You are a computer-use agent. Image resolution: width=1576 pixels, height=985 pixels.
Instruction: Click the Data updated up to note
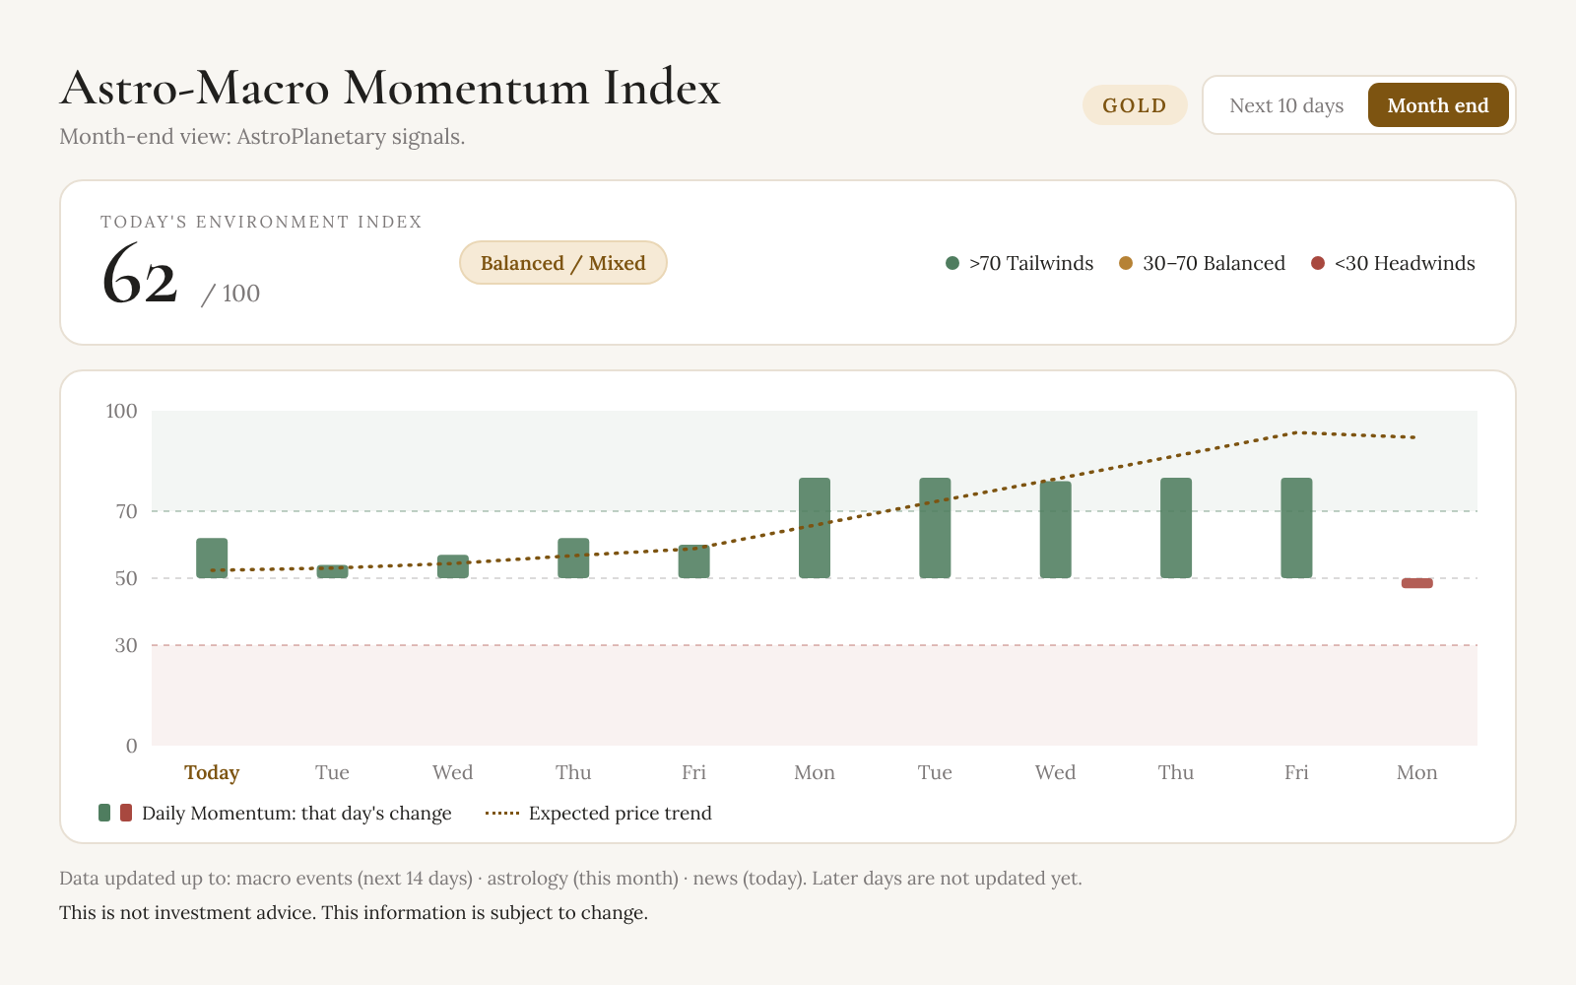[570, 878]
